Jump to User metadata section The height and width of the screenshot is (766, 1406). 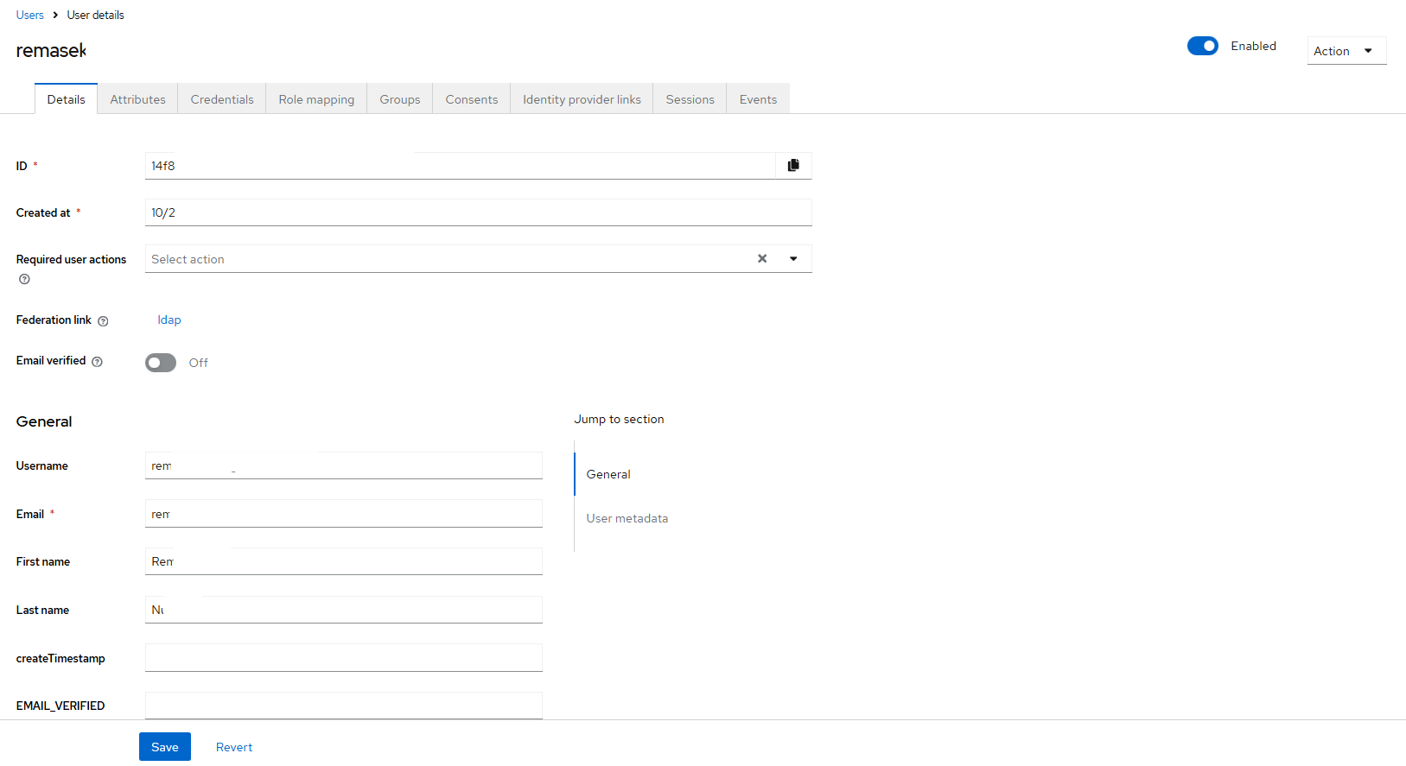(627, 518)
